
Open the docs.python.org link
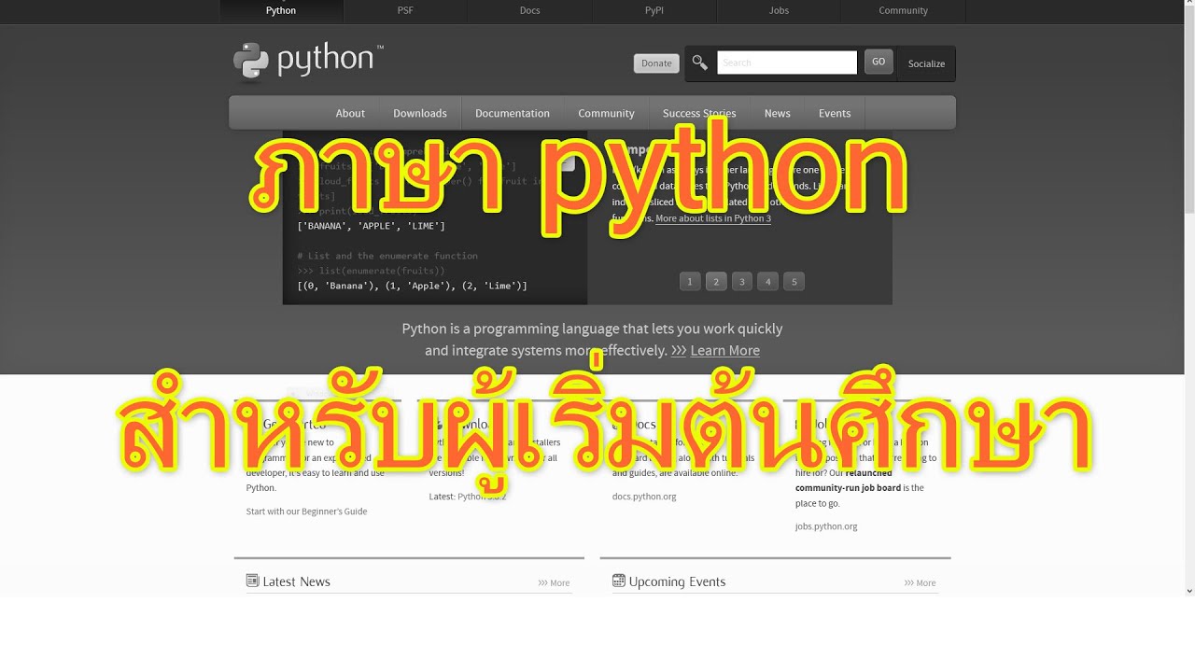click(644, 496)
